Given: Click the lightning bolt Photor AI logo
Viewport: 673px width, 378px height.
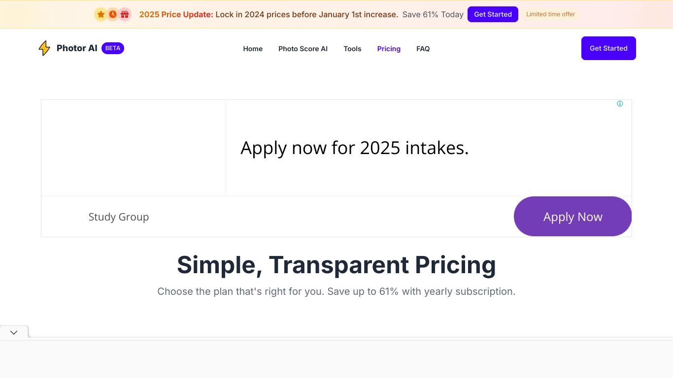Looking at the screenshot, I should pos(44,48).
